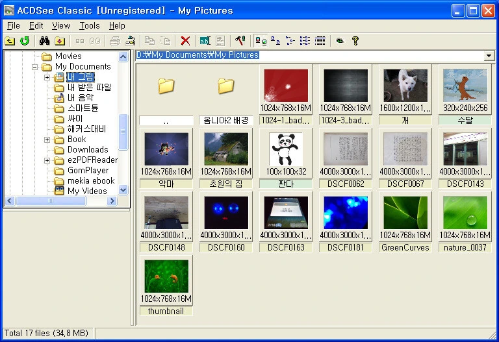Click the folder tree vertical scroll thumb
The image size is (499, 342).
point(123,132)
